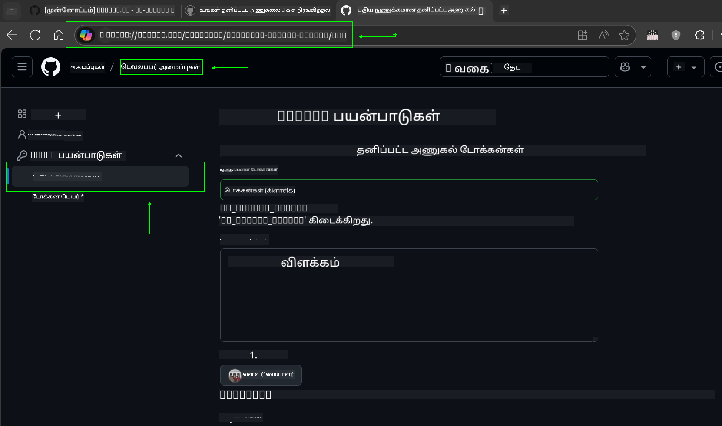Add page to favorites with star icon
The width and height of the screenshot is (722, 426).
pyautogui.click(x=624, y=35)
